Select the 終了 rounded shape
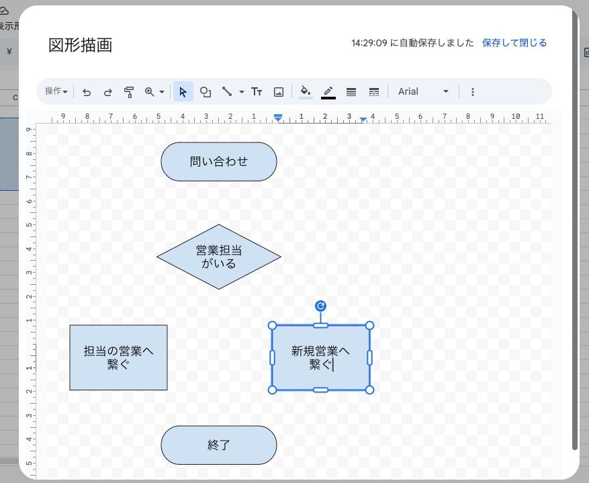The image size is (589, 483). tap(218, 445)
